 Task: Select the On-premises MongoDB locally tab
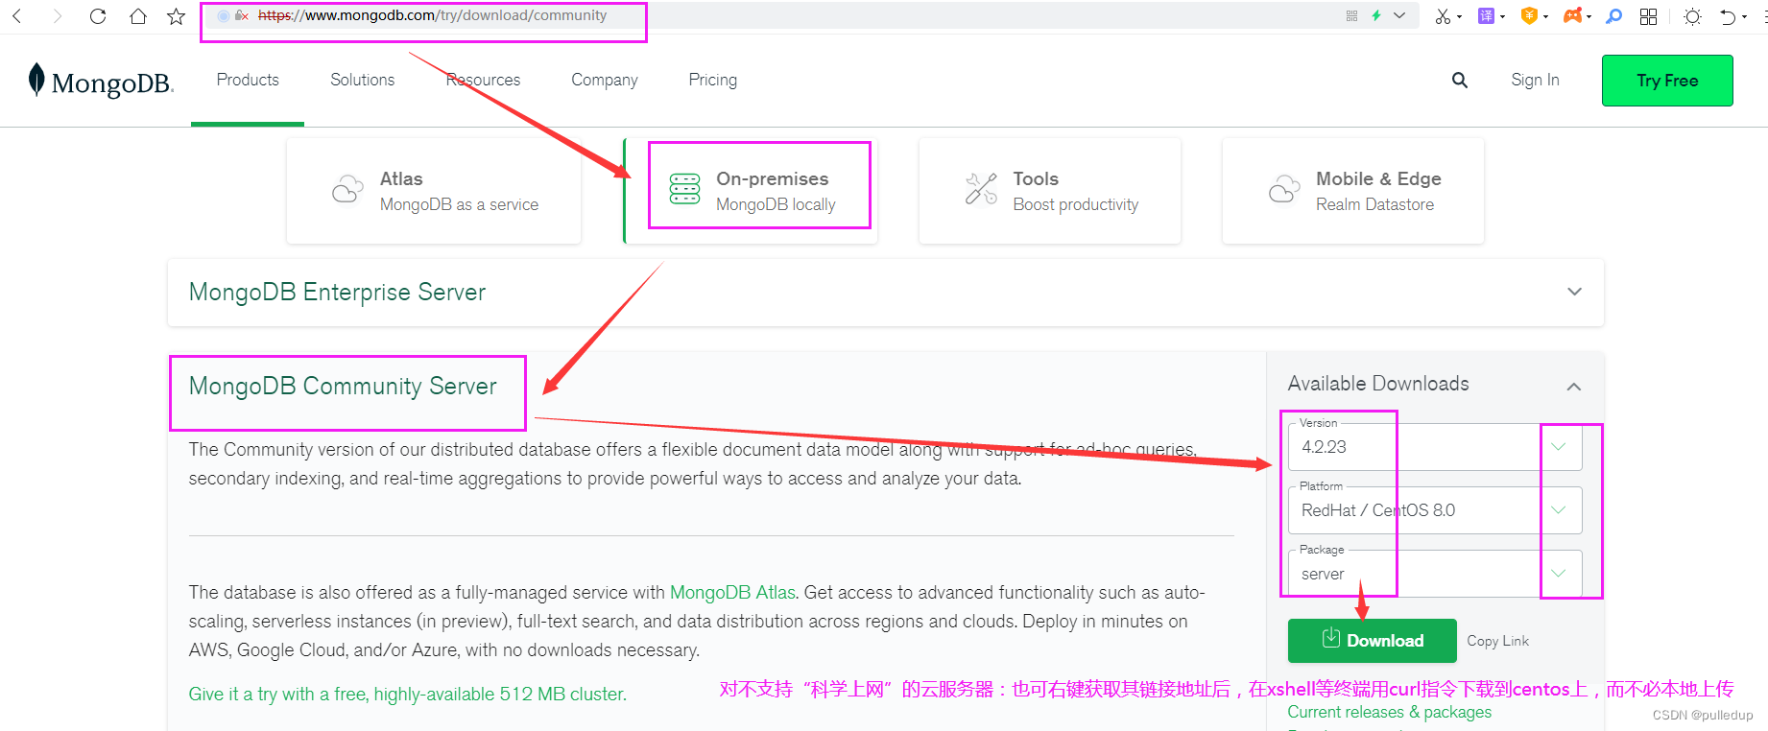click(751, 191)
